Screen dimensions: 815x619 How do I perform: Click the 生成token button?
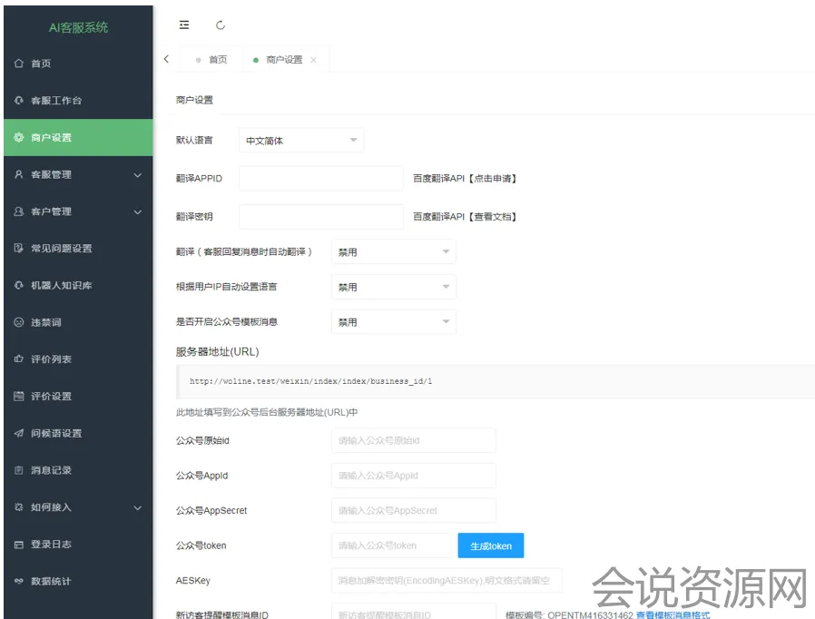(490, 545)
